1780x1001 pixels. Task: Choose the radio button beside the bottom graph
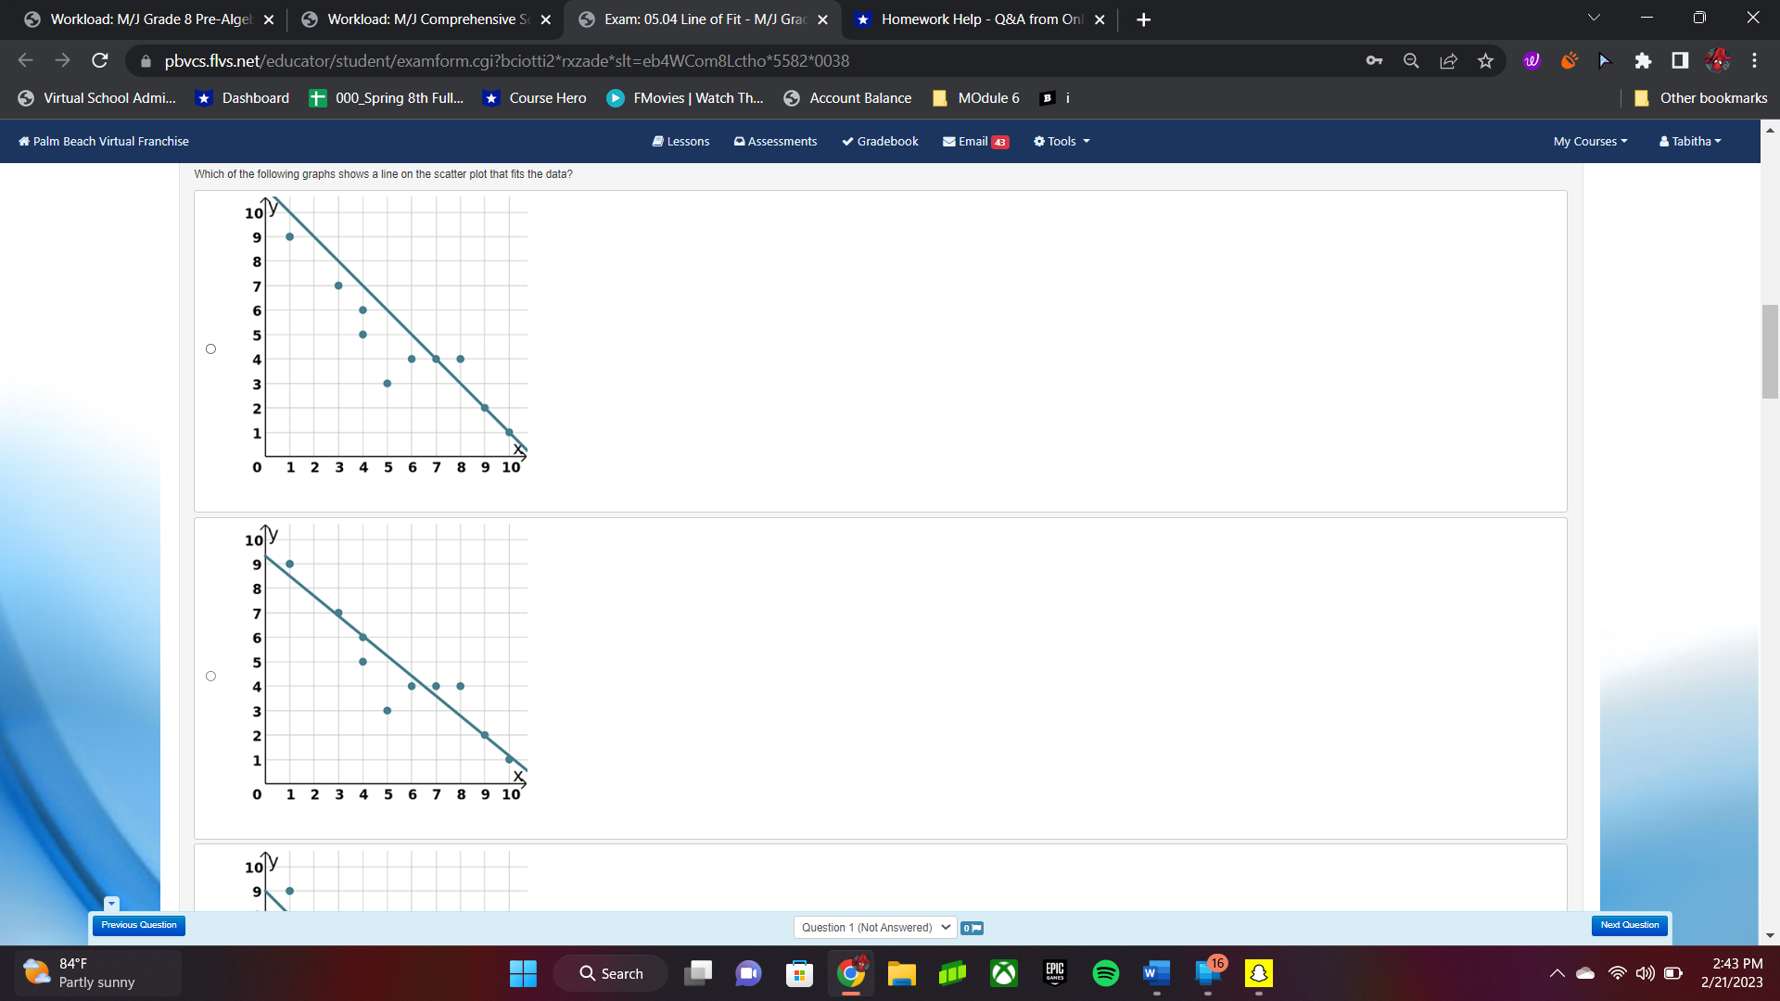(x=210, y=890)
